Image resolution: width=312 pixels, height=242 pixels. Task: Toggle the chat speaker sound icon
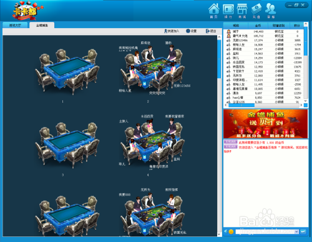tap(226, 231)
